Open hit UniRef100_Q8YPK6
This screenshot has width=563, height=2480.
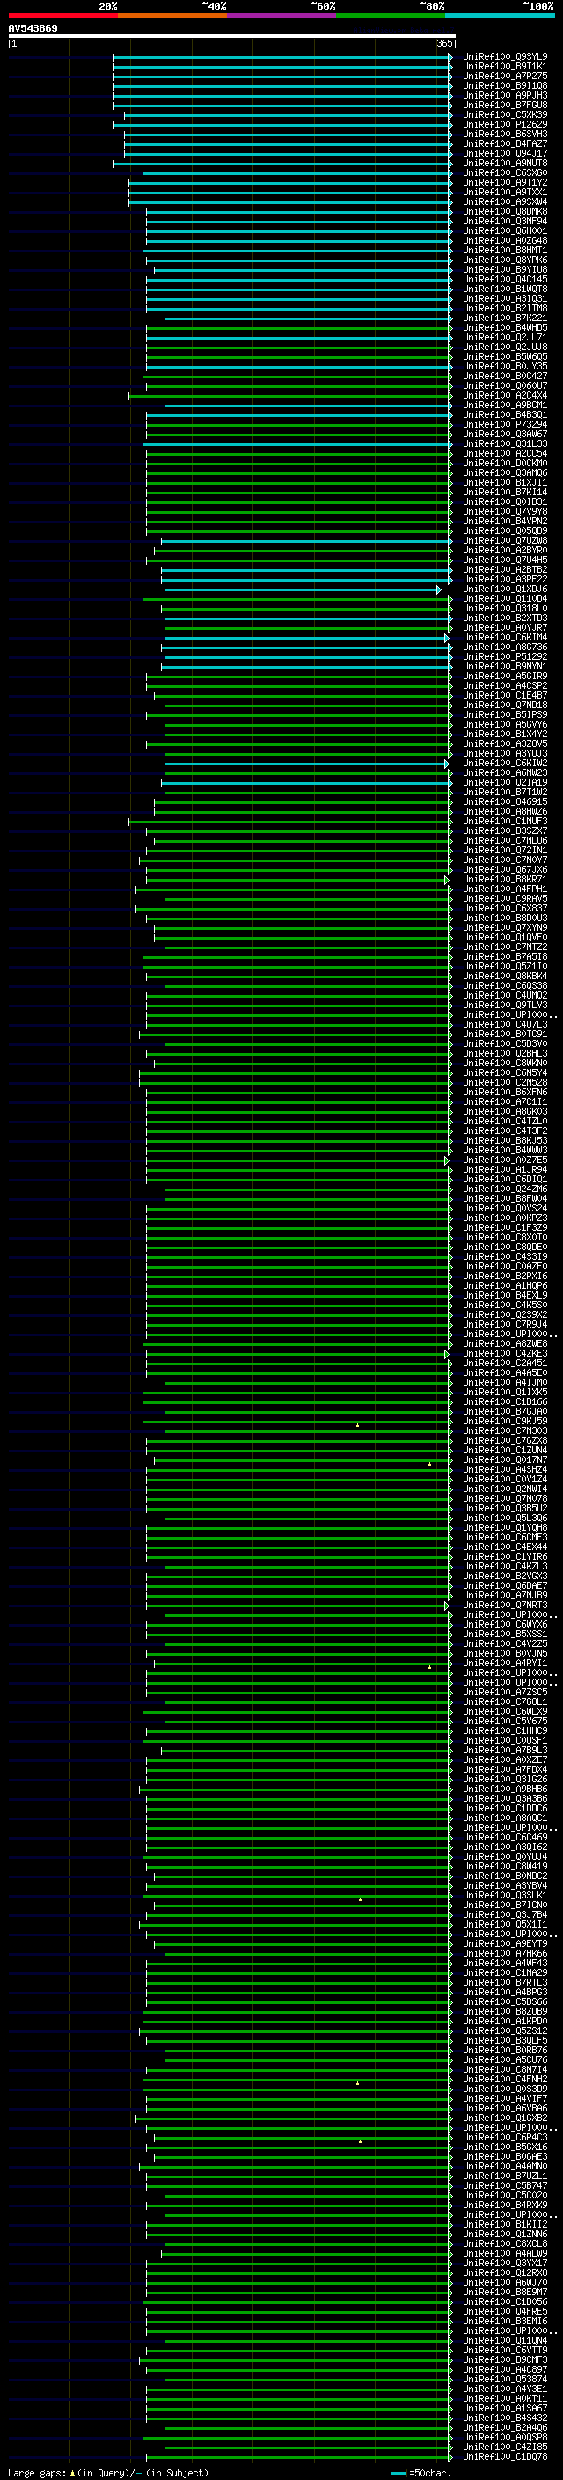505,260
